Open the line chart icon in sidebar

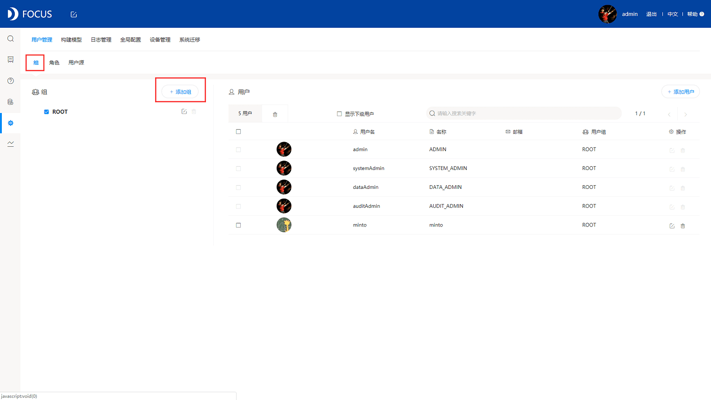click(x=11, y=144)
